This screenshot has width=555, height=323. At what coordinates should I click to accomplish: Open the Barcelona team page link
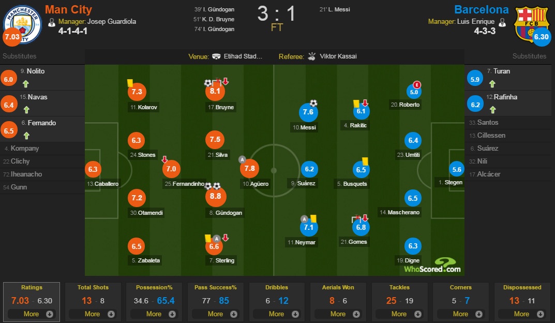pyautogui.click(x=481, y=9)
